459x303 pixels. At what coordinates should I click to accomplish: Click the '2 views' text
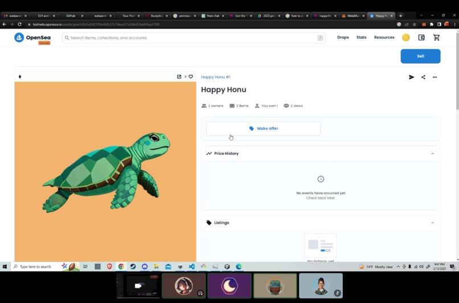(x=293, y=106)
